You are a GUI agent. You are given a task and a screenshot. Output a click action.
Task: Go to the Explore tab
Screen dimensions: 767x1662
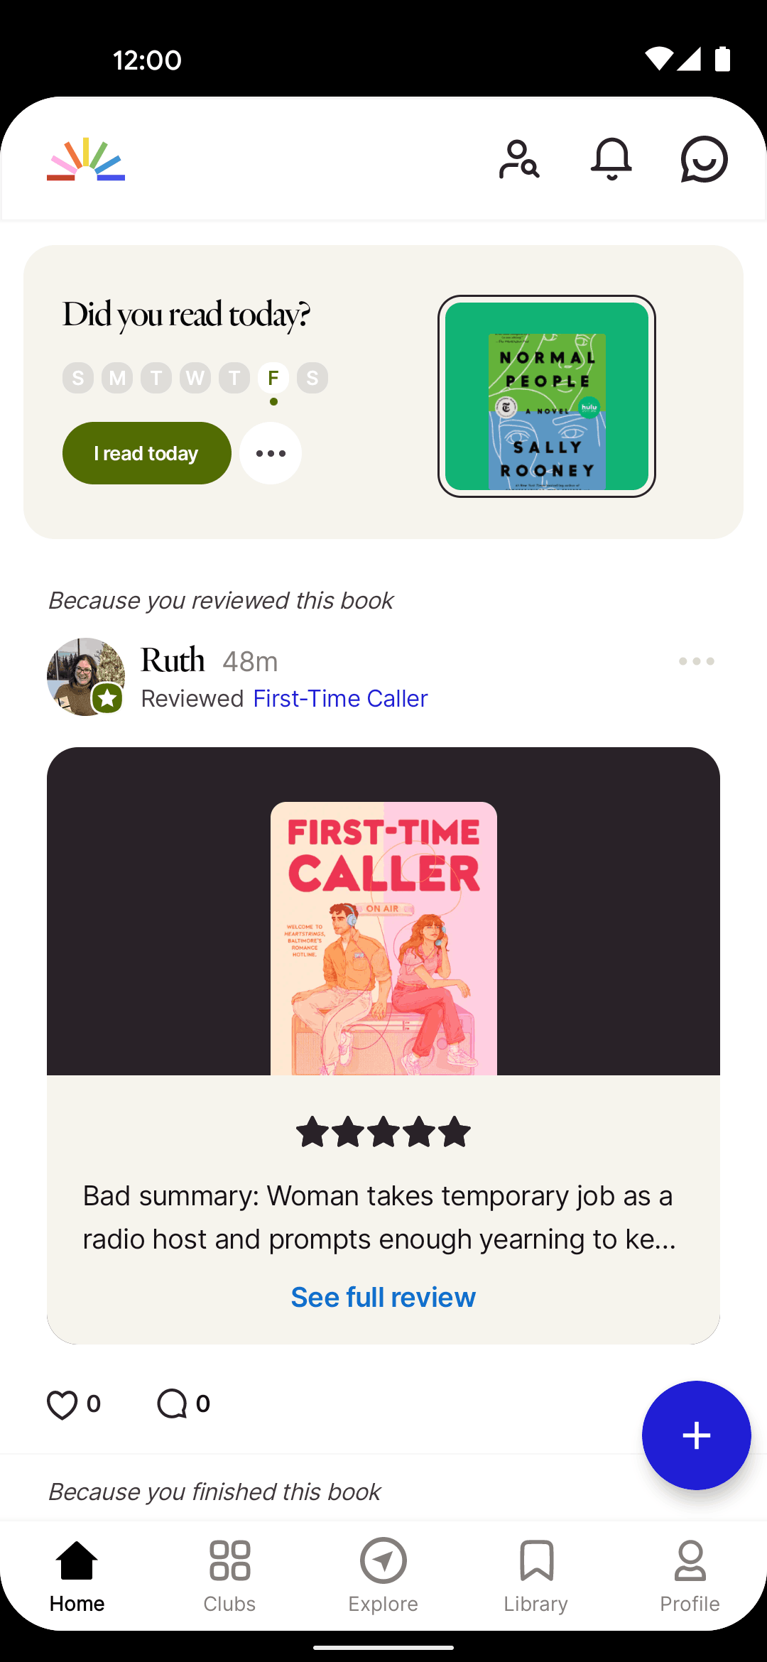tap(383, 1575)
